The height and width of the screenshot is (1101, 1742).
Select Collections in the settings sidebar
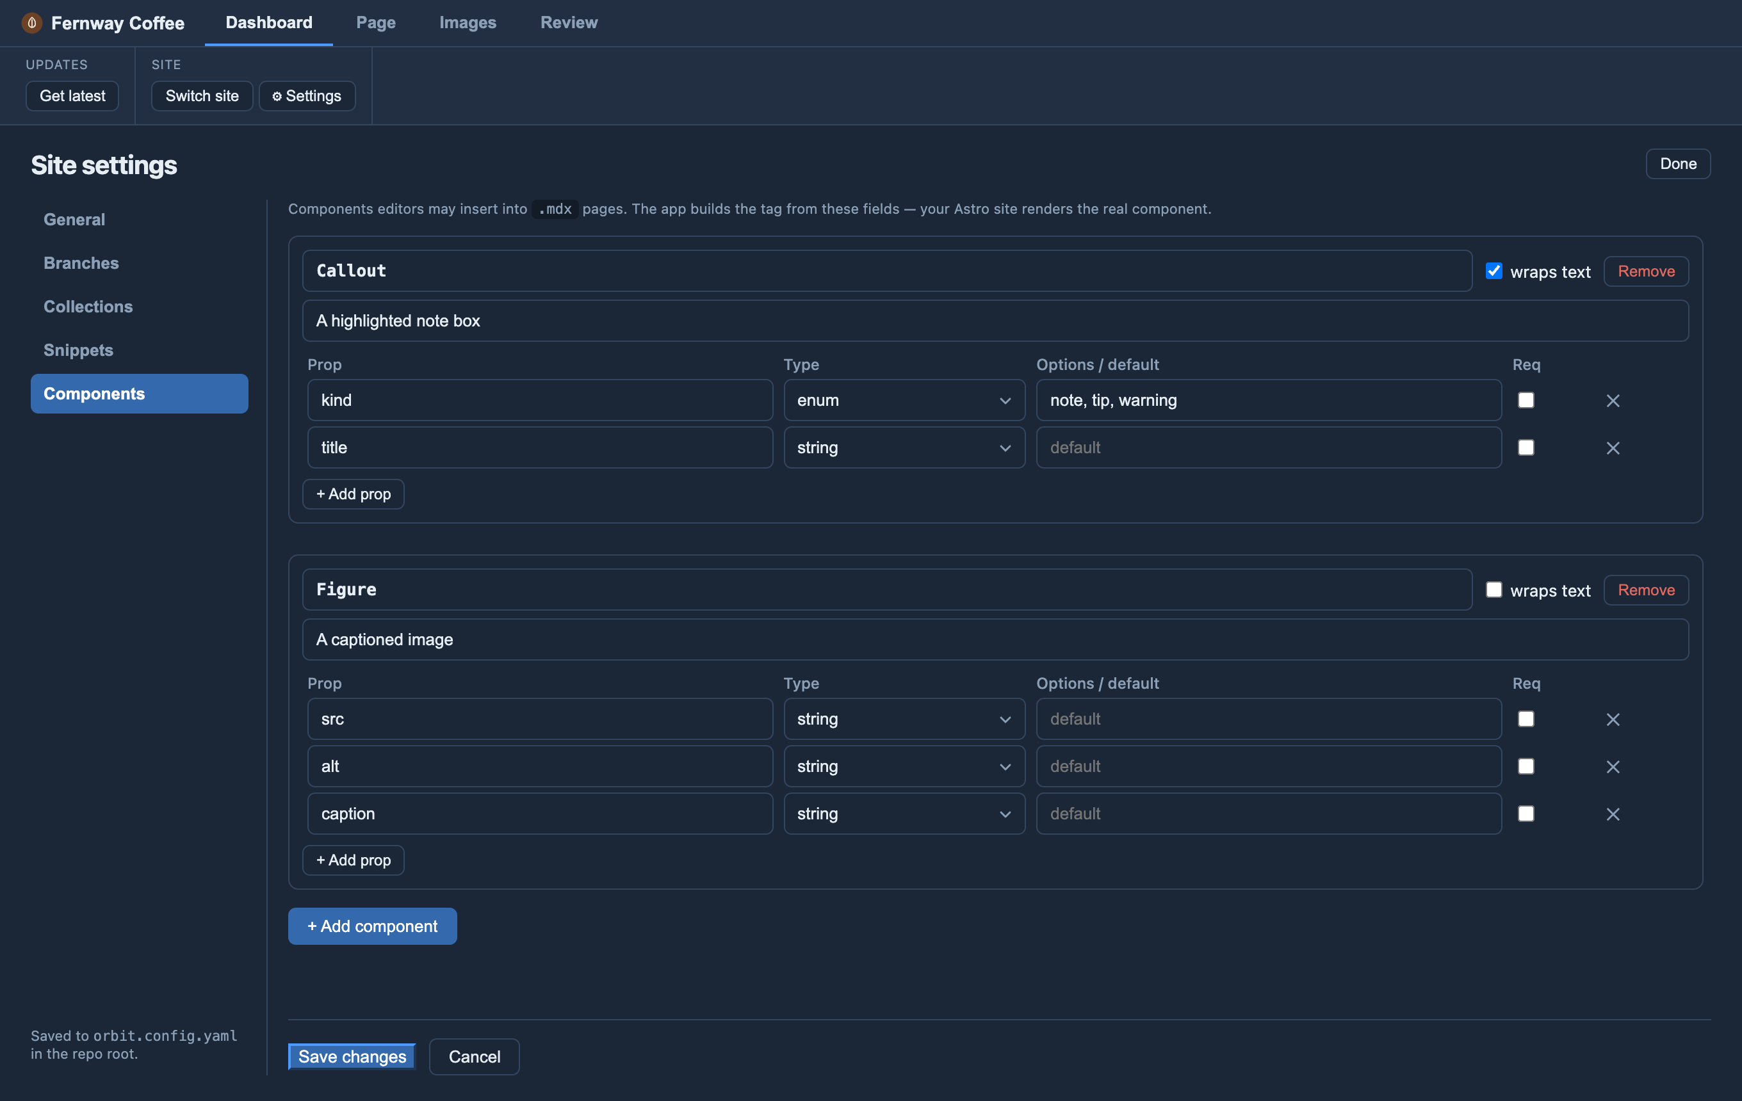[x=139, y=307]
